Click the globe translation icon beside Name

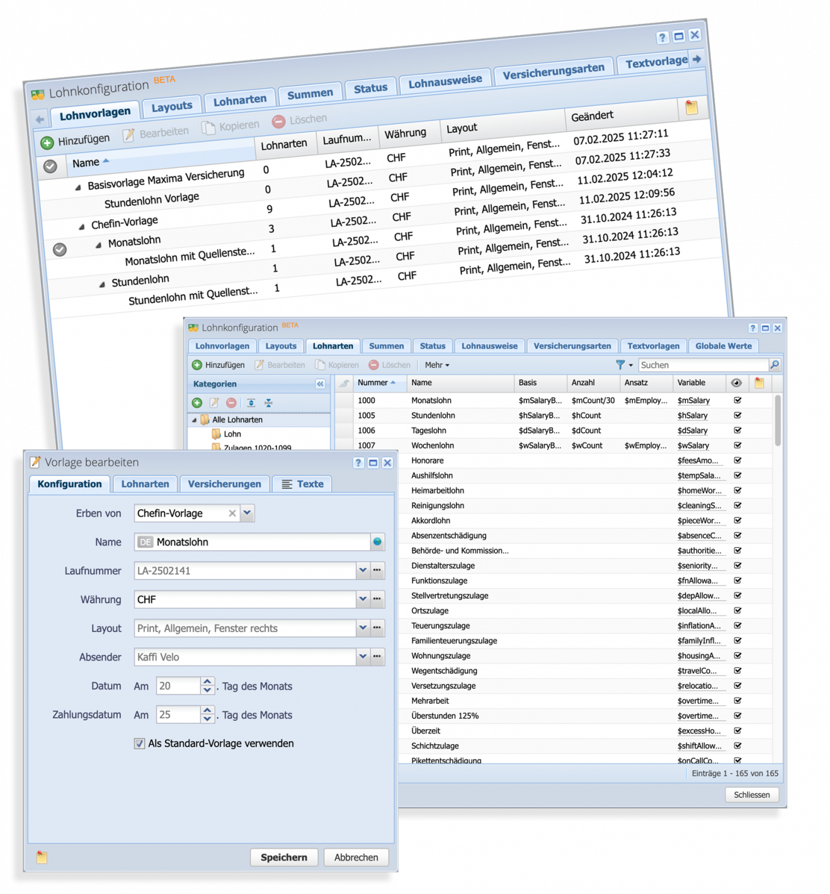click(x=377, y=542)
